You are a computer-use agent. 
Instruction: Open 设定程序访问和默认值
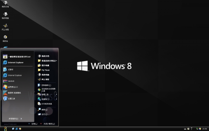coord(47,90)
